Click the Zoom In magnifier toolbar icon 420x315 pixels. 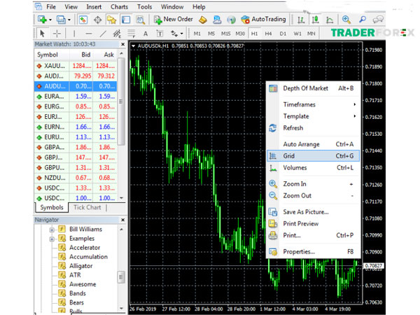point(346,20)
